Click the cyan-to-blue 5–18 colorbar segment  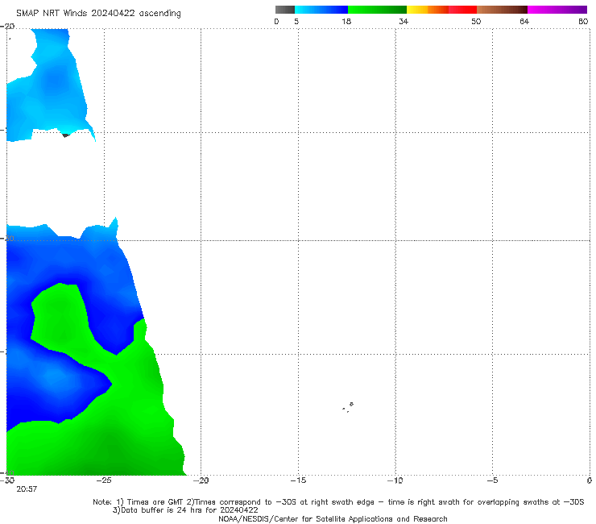pyautogui.click(x=321, y=10)
